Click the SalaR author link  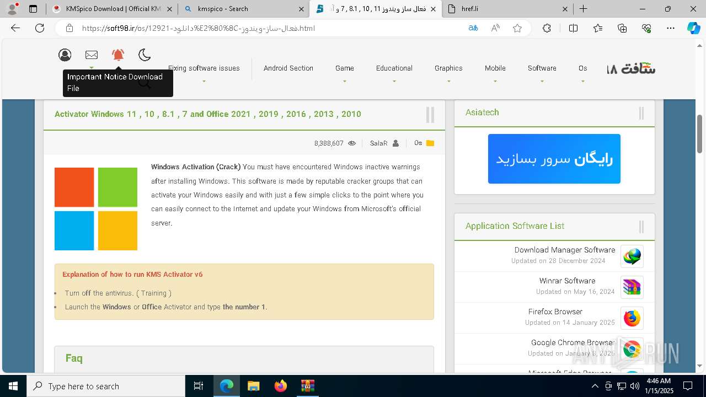pyautogui.click(x=378, y=143)
